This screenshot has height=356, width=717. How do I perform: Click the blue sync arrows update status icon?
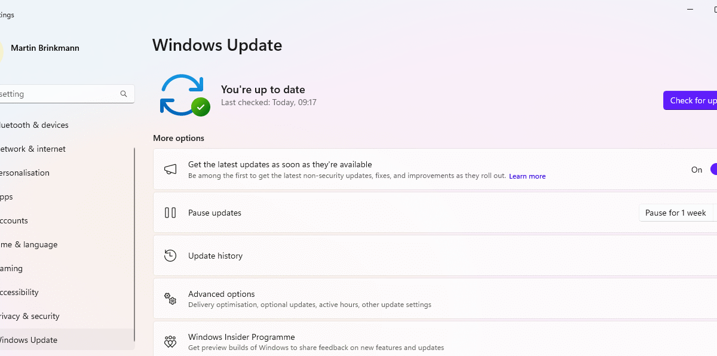tap(182, 94)
